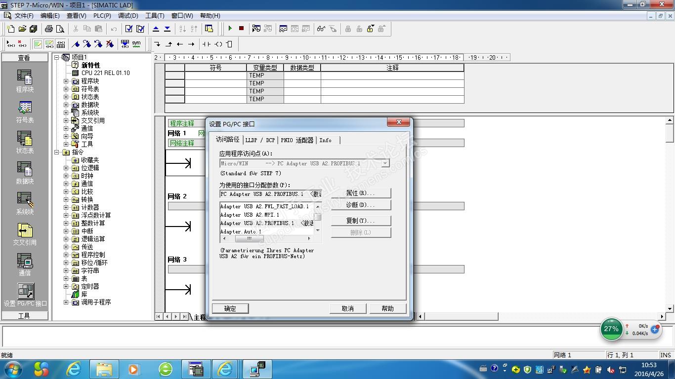675x379 pixels.
Task: Open 通信 in the left navigation bar
Action: [x=25, y=265]
